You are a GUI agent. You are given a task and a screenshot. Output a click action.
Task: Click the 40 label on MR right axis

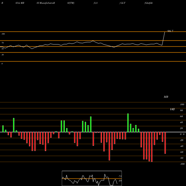point(182,122)
